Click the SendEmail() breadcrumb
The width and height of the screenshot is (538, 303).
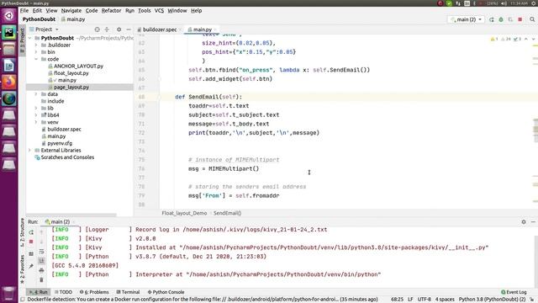(227, 213)
